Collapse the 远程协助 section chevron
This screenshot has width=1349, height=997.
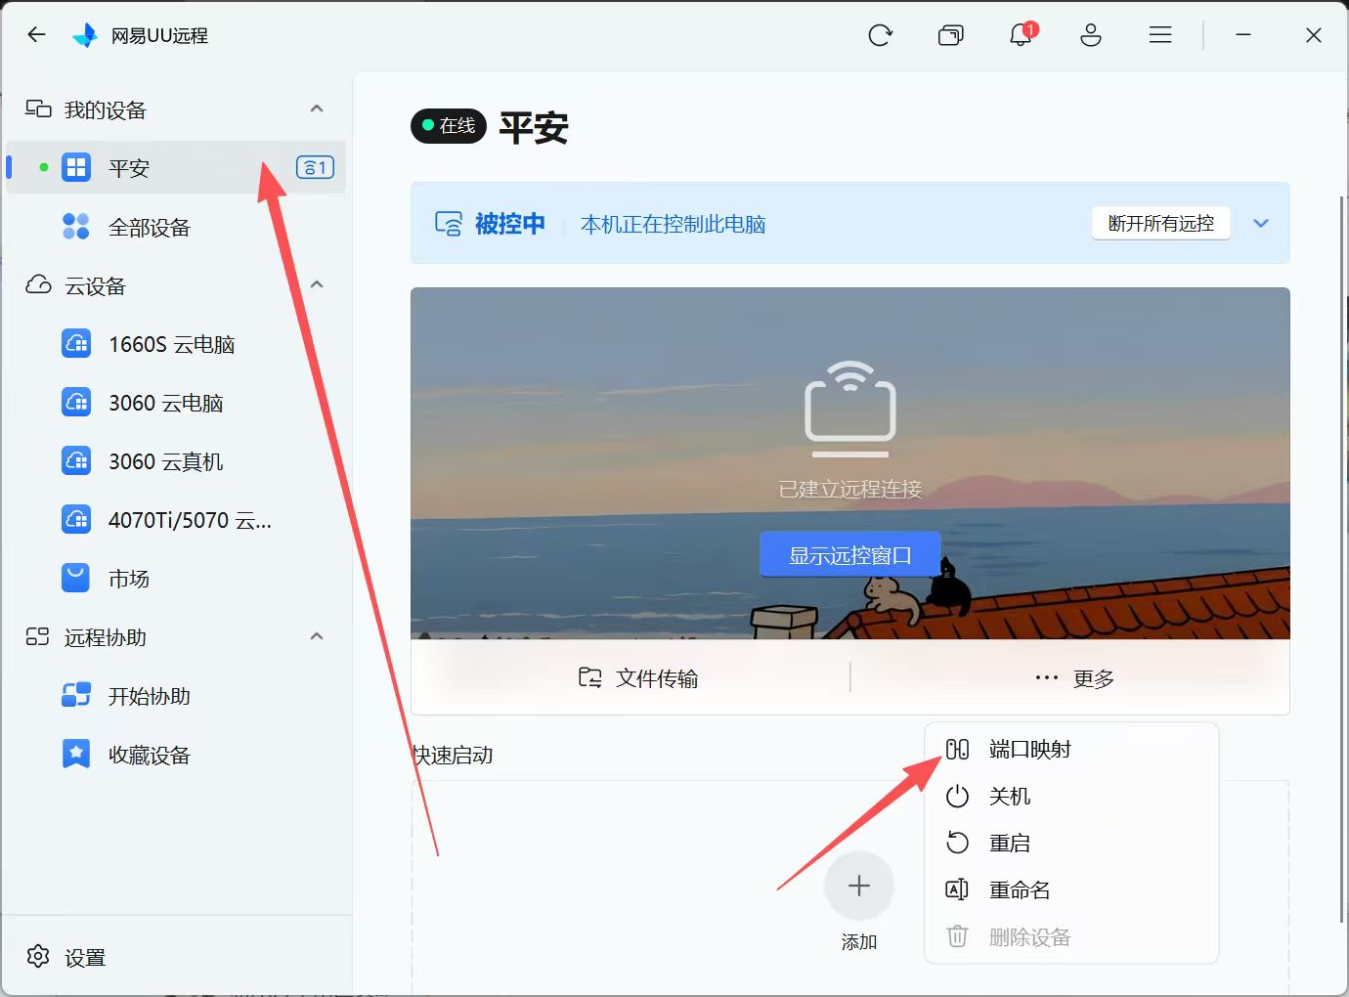pyautogui.click(x=317, y=636)
